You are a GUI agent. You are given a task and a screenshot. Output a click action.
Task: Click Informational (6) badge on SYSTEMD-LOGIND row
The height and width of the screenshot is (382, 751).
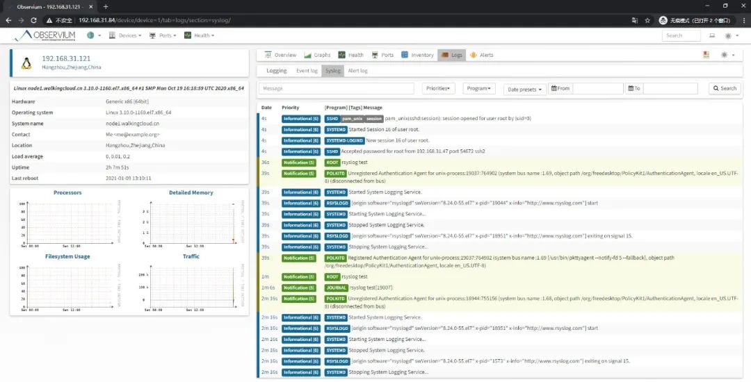pos(301,140)
